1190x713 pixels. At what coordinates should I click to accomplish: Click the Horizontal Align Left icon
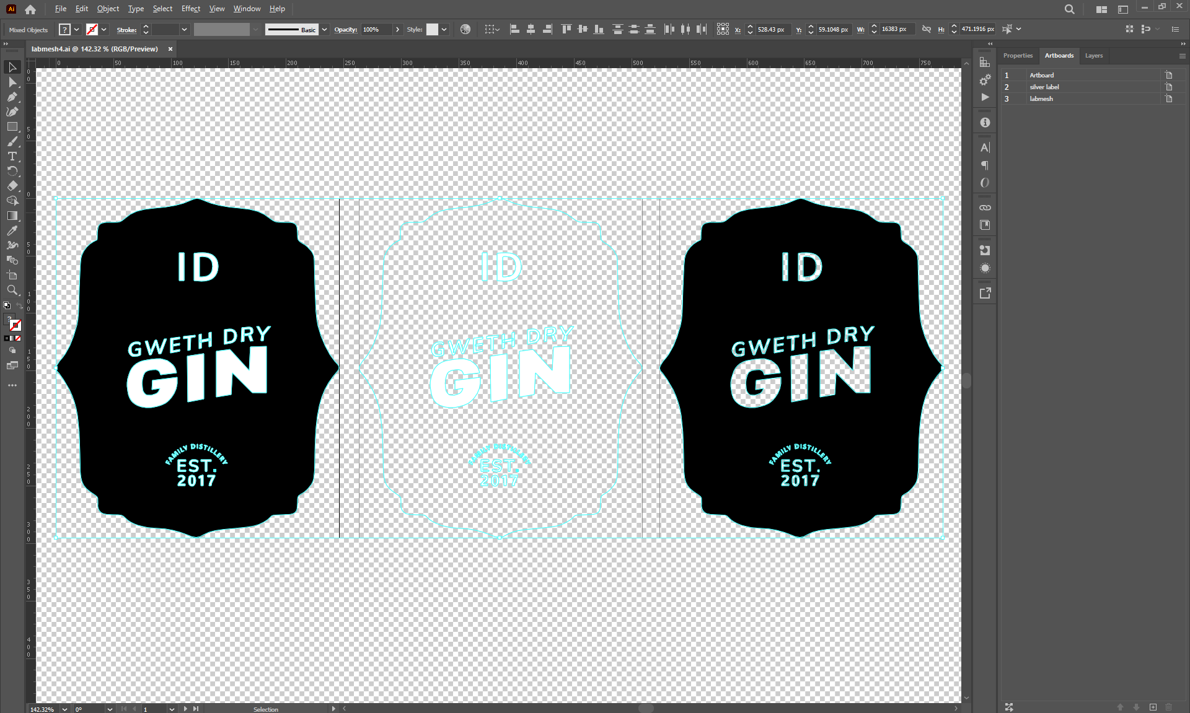tap(514, 29)
